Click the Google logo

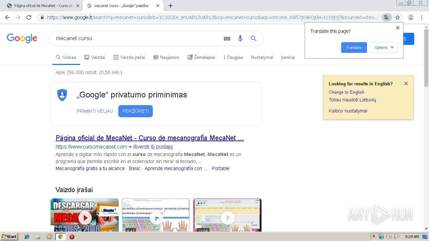(x=22, y=38)
